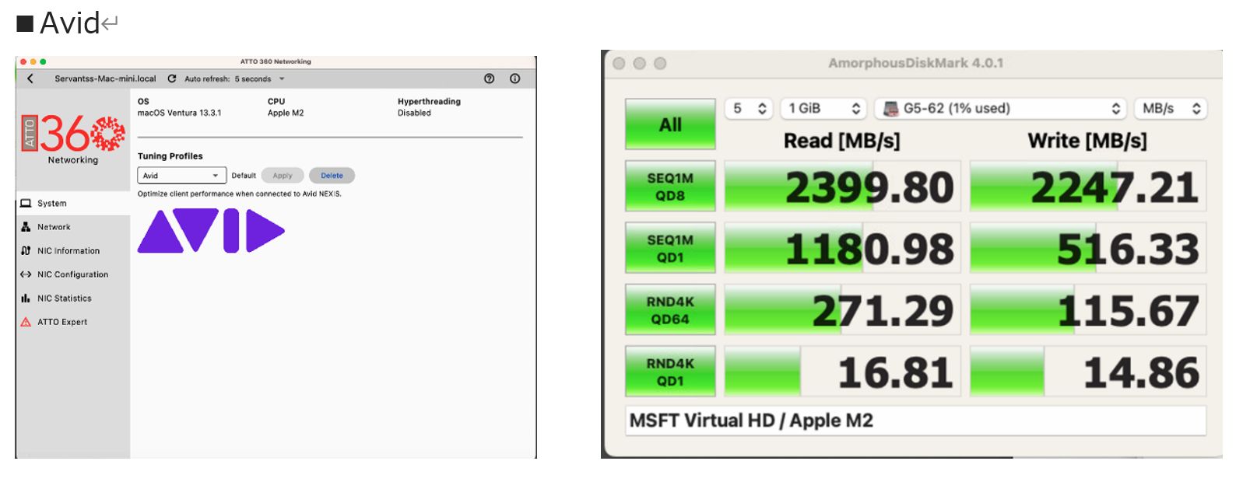Screen dimensions: 1243x482
Task: Open the G5-62 volume selector dropdown
Action: [x=1000, y=109]
